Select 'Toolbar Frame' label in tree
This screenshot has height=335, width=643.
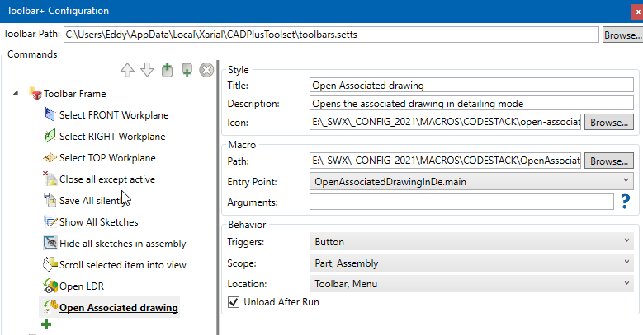(x=75, y=94)
